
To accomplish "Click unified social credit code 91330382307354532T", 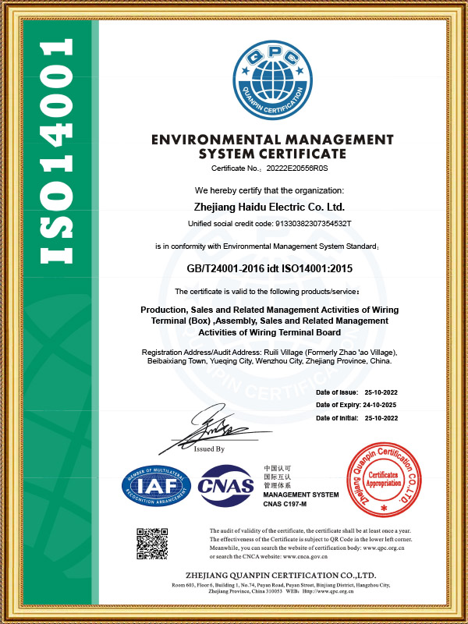I will [314, 224].
